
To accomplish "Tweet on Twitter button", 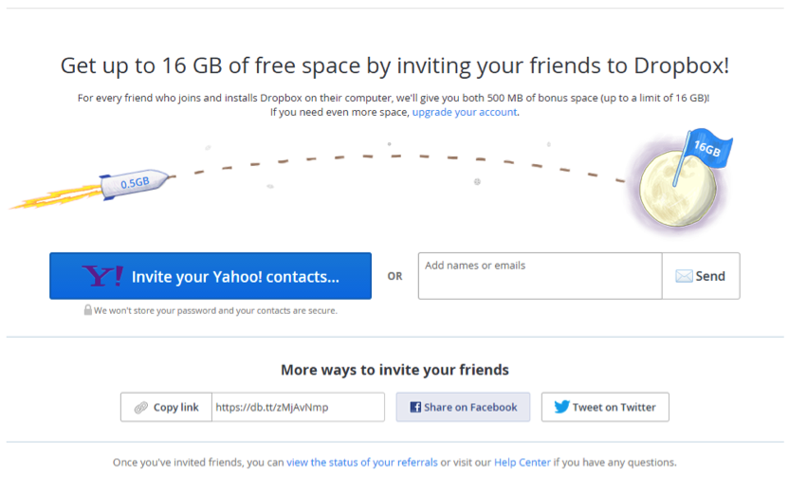I will click(605, 407).
